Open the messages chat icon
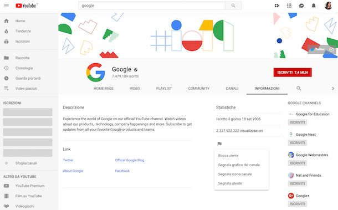 click(x=301, y=6)
